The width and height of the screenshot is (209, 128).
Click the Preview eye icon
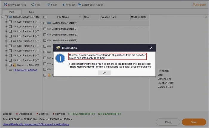click(x=64, y=5)
